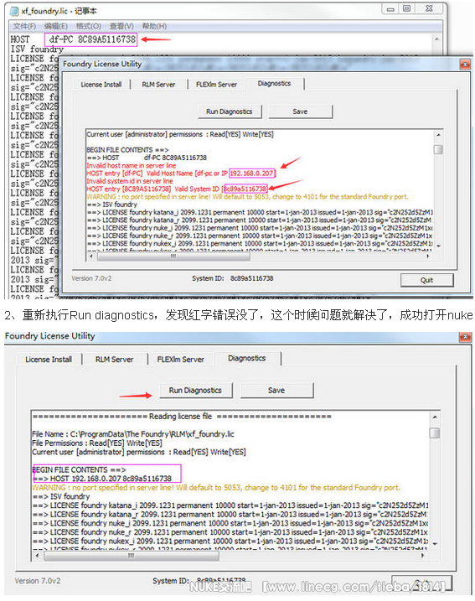The height and width of the screenshot is (601, 475).
Task: Click right scroll arrow of upper diagnostics output
Action: 428,256
